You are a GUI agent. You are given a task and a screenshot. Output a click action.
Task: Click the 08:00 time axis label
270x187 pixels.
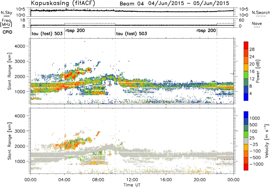[98, 180]
